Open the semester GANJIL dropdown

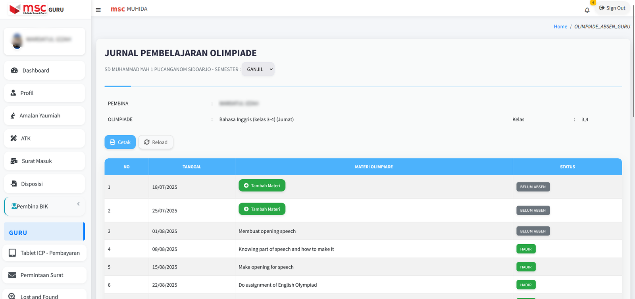pos(258,69)
